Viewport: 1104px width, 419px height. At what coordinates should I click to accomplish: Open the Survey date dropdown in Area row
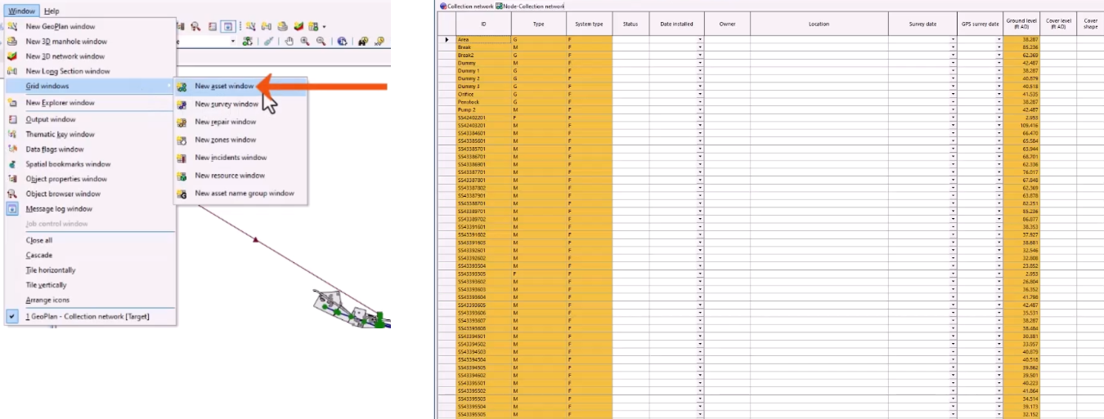point(954,39)
